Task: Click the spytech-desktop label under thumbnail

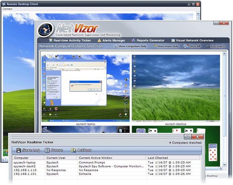Action: [x=176, y=124]
